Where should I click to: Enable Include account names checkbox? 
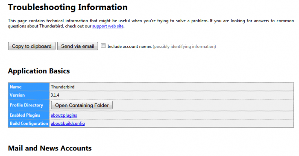click(103, 46)
